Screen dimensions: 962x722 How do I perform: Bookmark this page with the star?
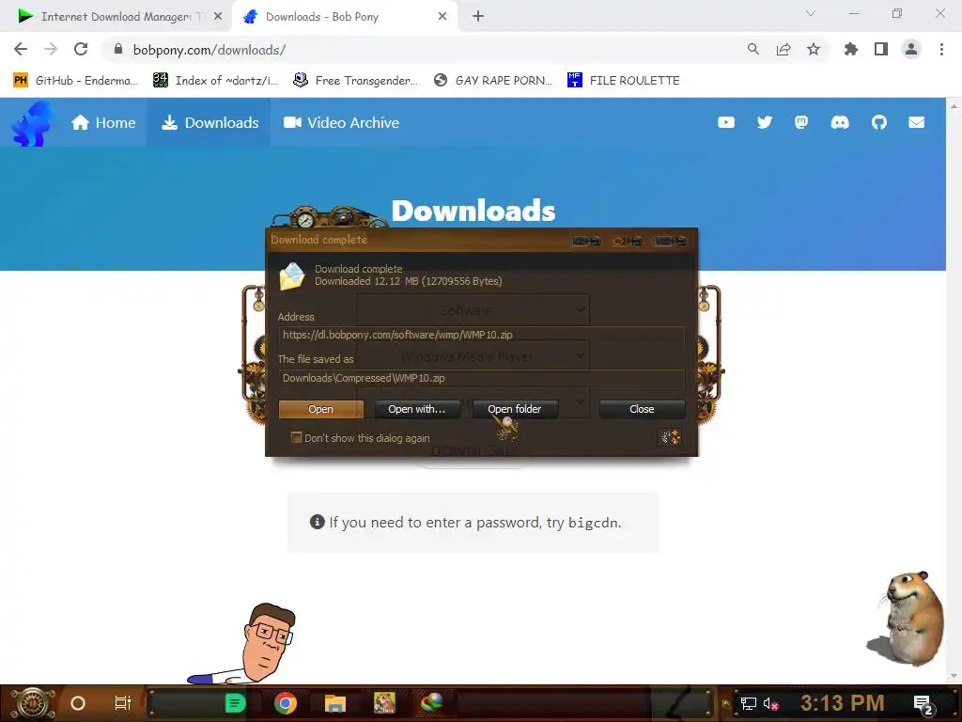coord(814,49)
